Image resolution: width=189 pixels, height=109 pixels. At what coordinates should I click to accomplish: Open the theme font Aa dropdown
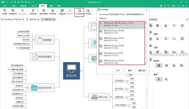tap(175, 52)
